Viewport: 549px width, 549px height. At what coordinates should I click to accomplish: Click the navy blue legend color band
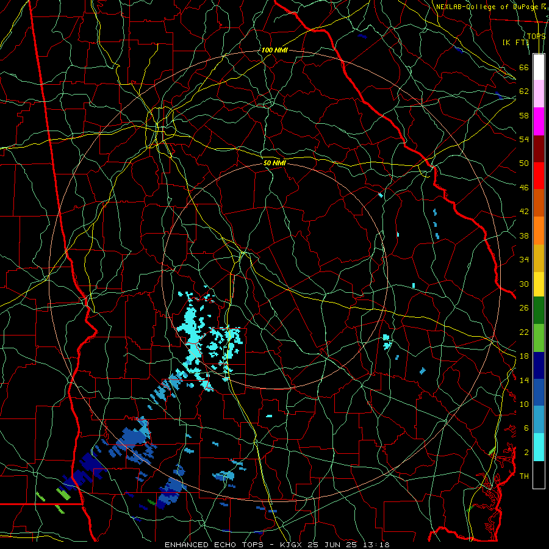tap(539, 365)
